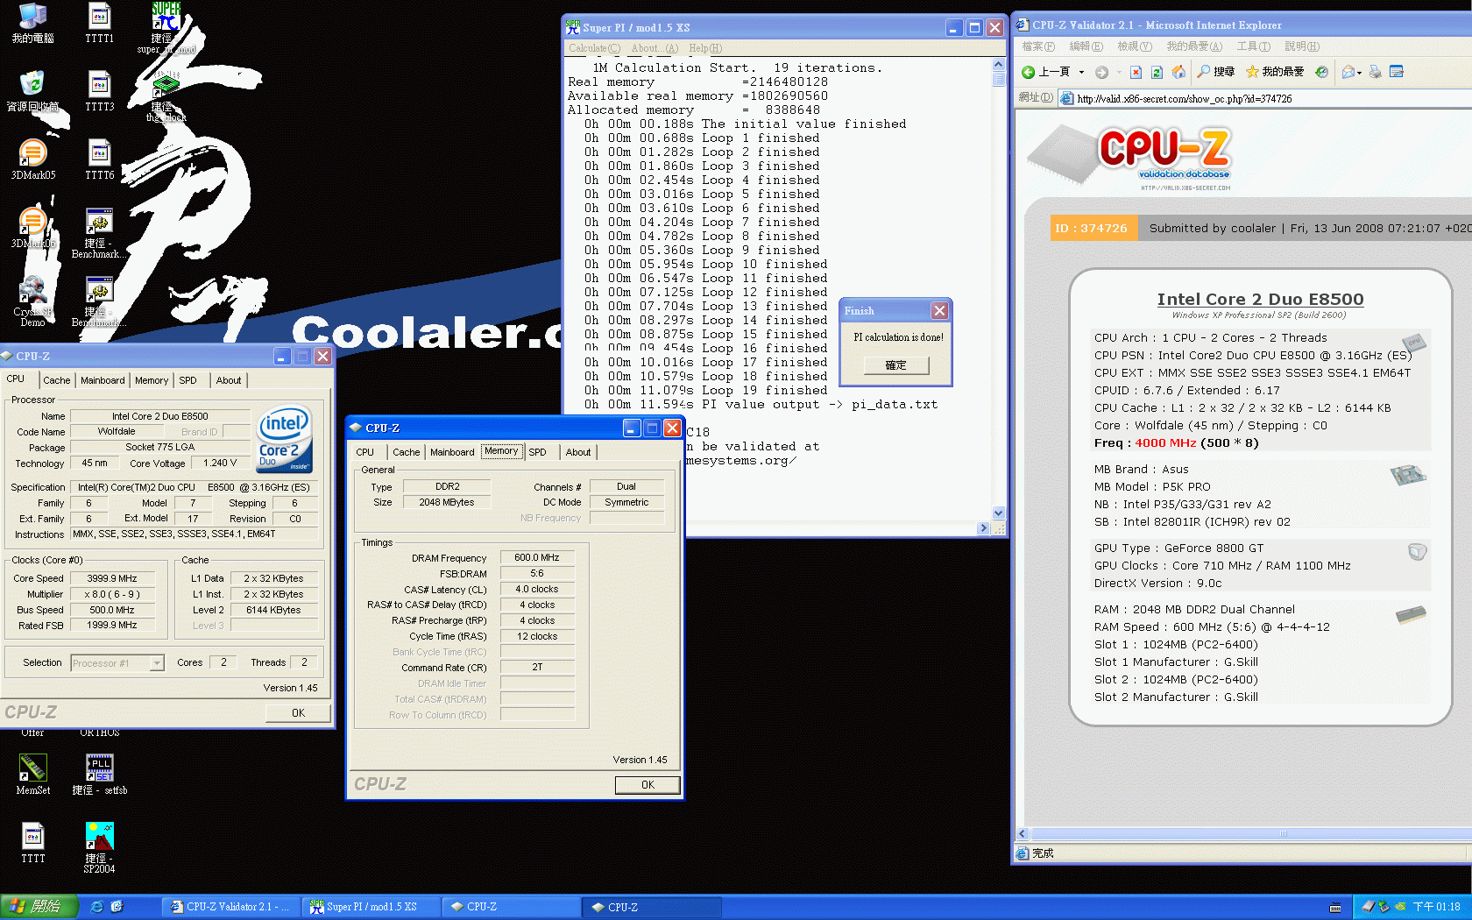The height and width of the screenshot is (920, 1472).
Task: Refresh the CPU-Z Validator page
Action: [1157, 72]
